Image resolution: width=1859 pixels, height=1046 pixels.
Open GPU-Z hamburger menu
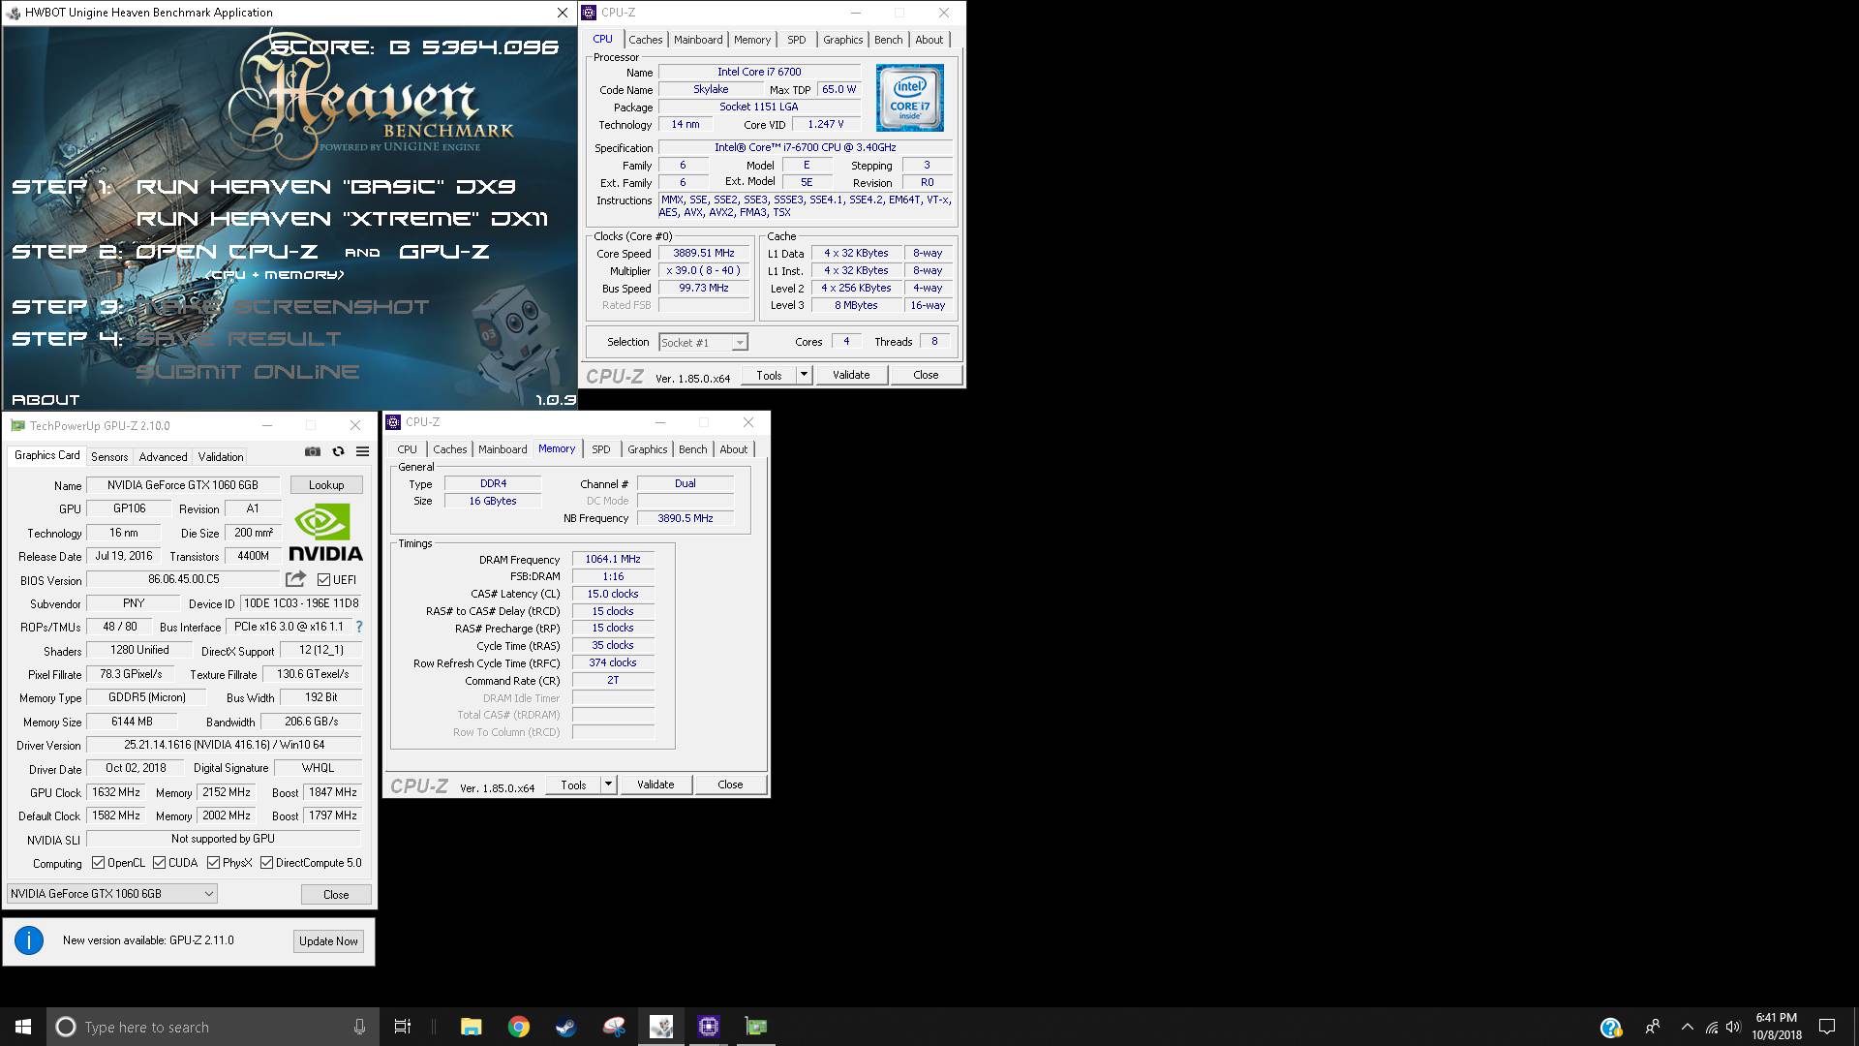(362, 451)
